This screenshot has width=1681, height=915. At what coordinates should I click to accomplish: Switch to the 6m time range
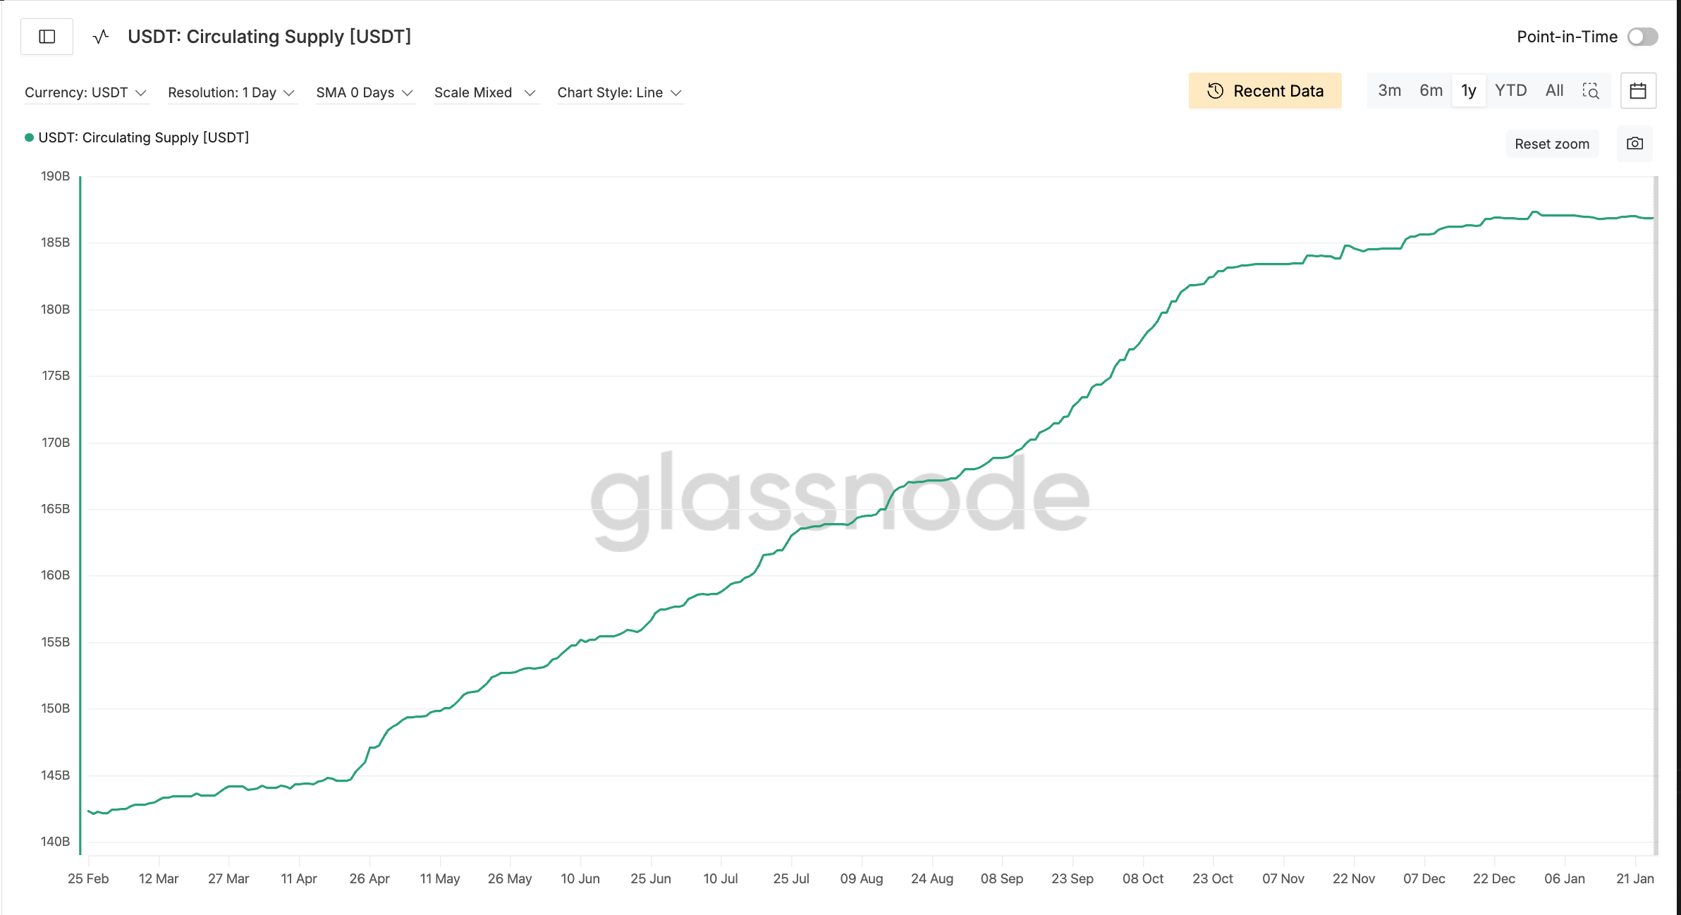click(1431, 91)
